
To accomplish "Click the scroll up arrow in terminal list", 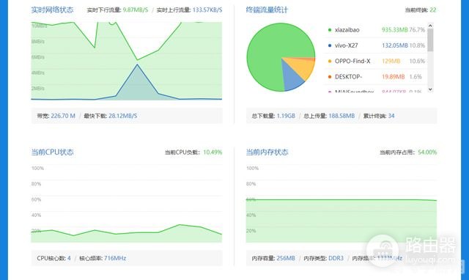I will click(430, 26).
